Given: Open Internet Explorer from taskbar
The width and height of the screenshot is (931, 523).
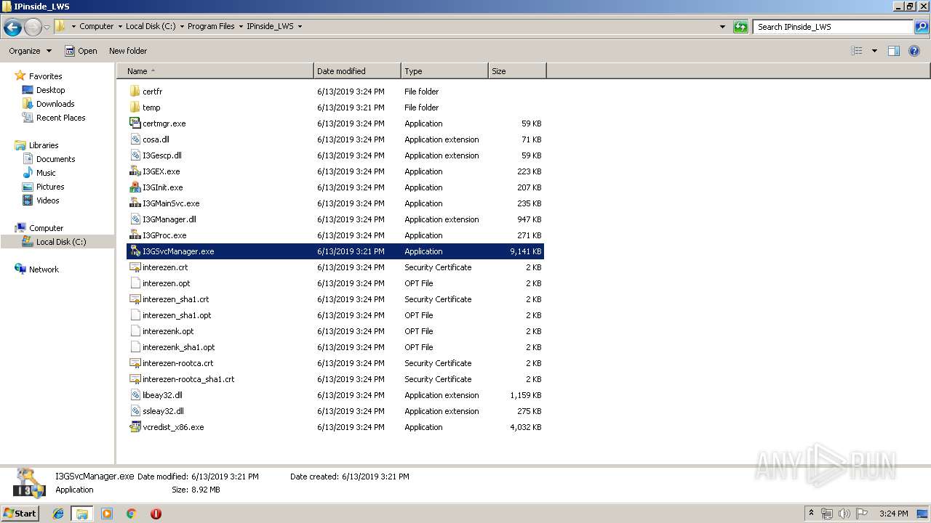Looking at the screenshot, I should point(58,514).
